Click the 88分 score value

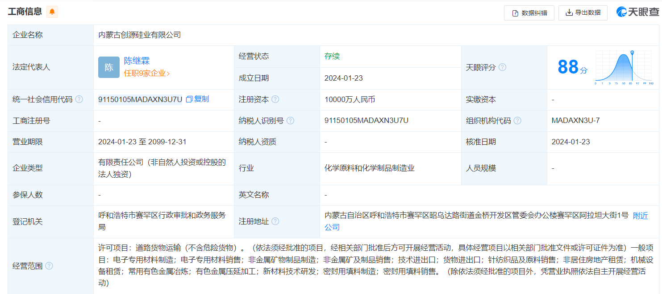pyautogui.click(x=572, y=67)
